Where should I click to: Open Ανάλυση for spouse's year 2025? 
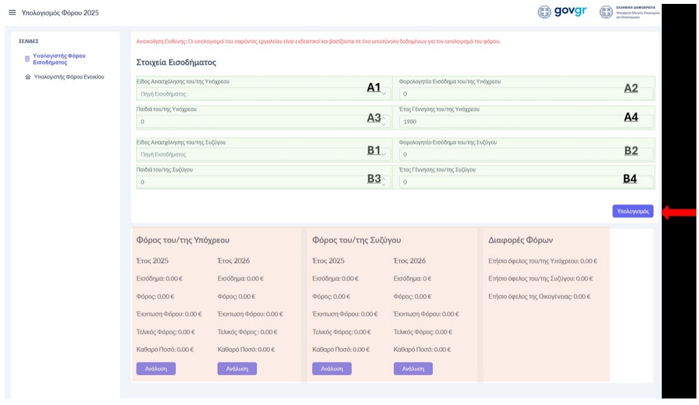332,369
